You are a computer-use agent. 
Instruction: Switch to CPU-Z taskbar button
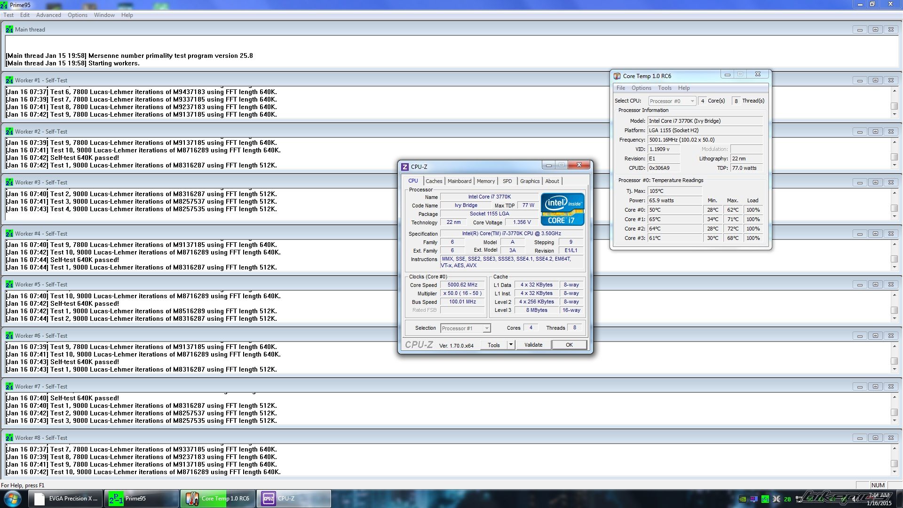click(x=294, y=499)
